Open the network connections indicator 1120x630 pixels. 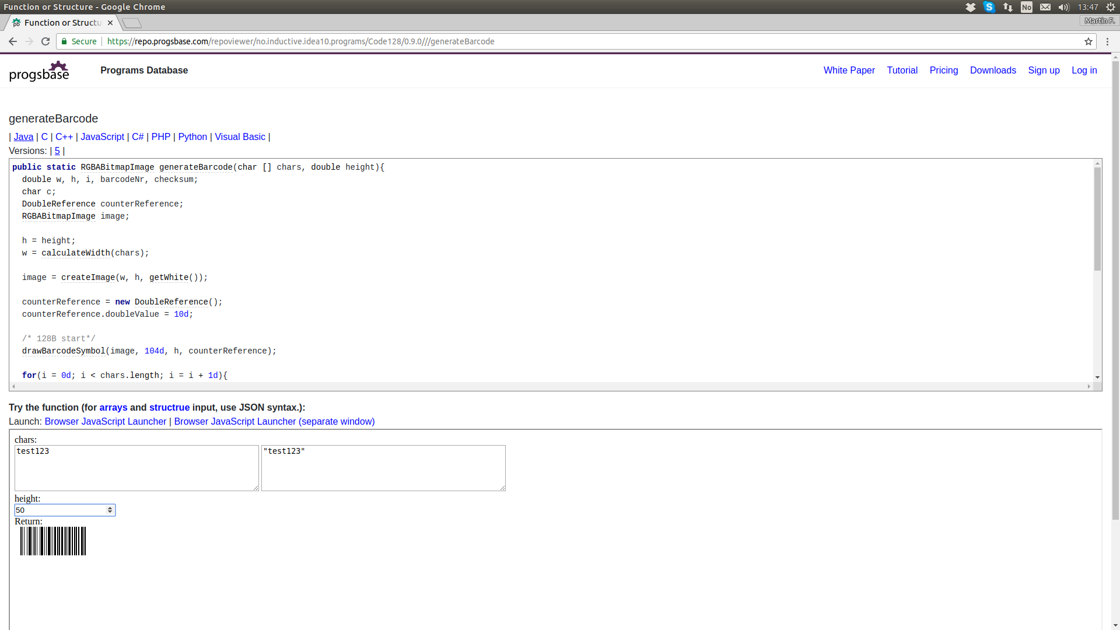click(1008, 7)
